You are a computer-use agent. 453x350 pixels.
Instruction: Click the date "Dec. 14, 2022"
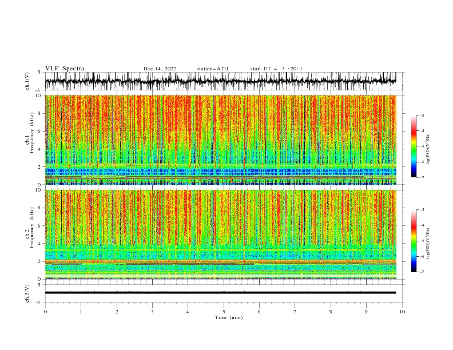[160, 69]
